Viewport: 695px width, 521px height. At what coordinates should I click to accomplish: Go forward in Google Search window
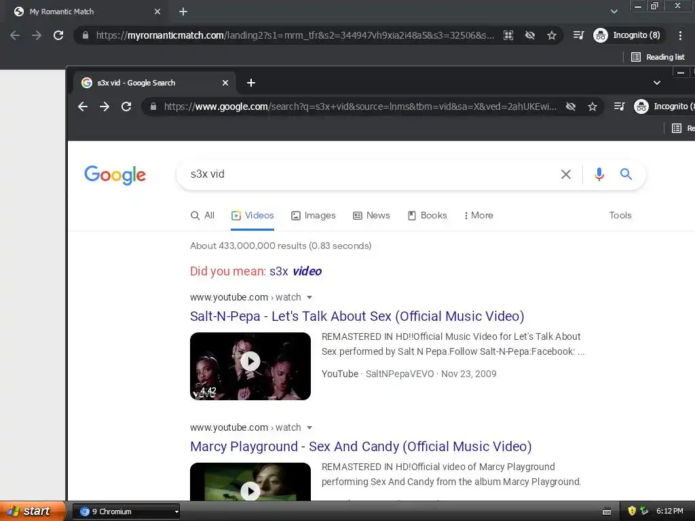(105, 107)
